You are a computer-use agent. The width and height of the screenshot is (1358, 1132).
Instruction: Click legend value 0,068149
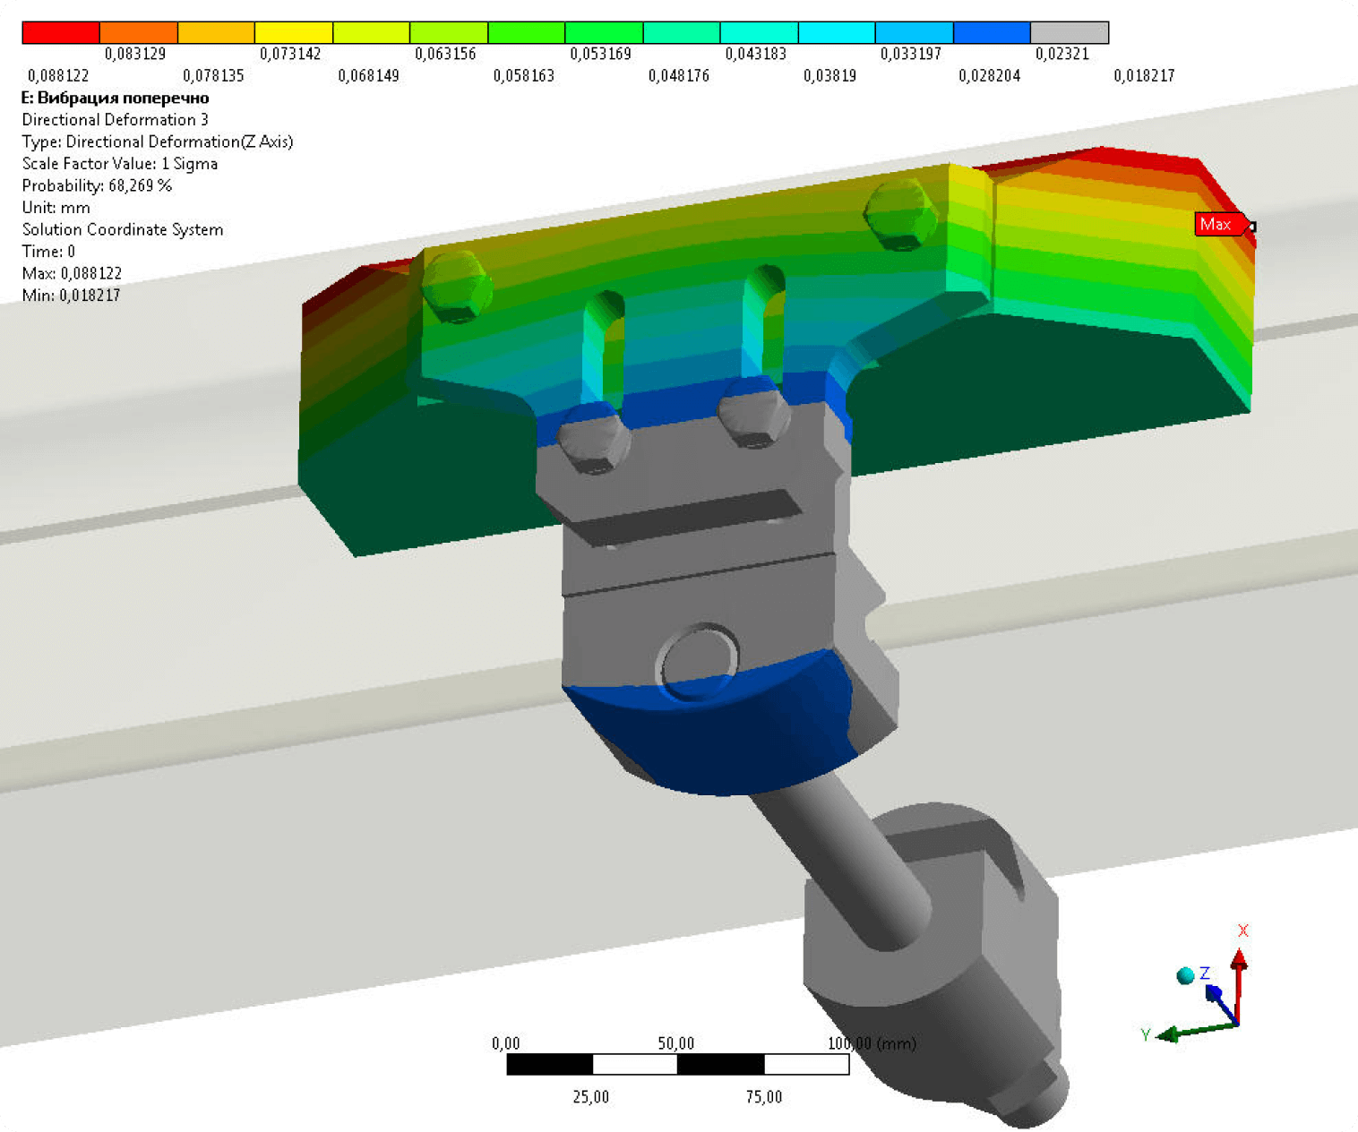[368, 76]
